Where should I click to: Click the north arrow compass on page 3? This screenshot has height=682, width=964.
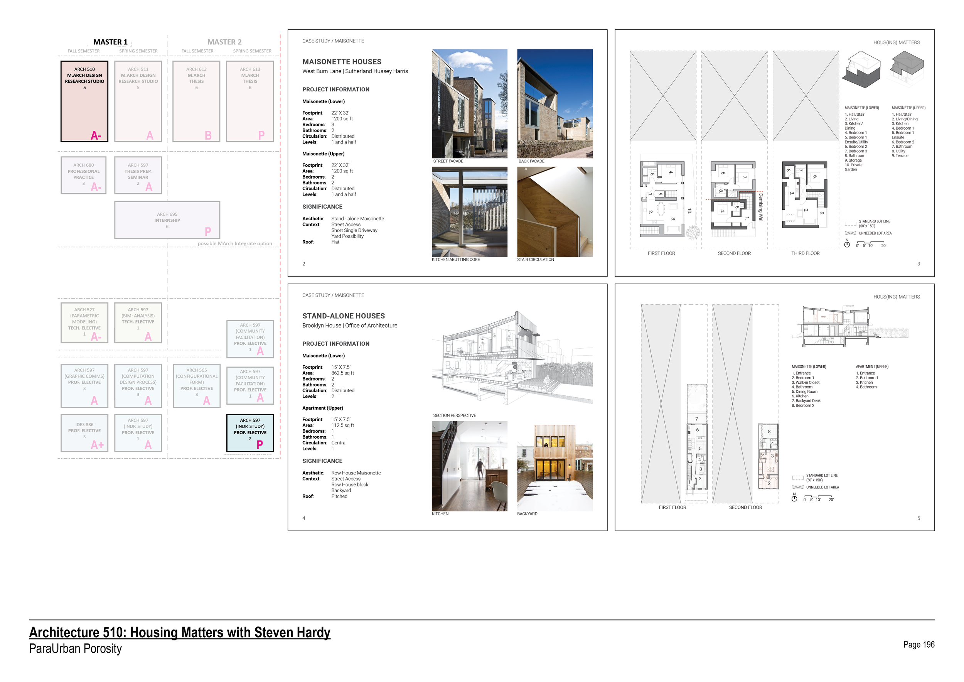click(847, 244)
